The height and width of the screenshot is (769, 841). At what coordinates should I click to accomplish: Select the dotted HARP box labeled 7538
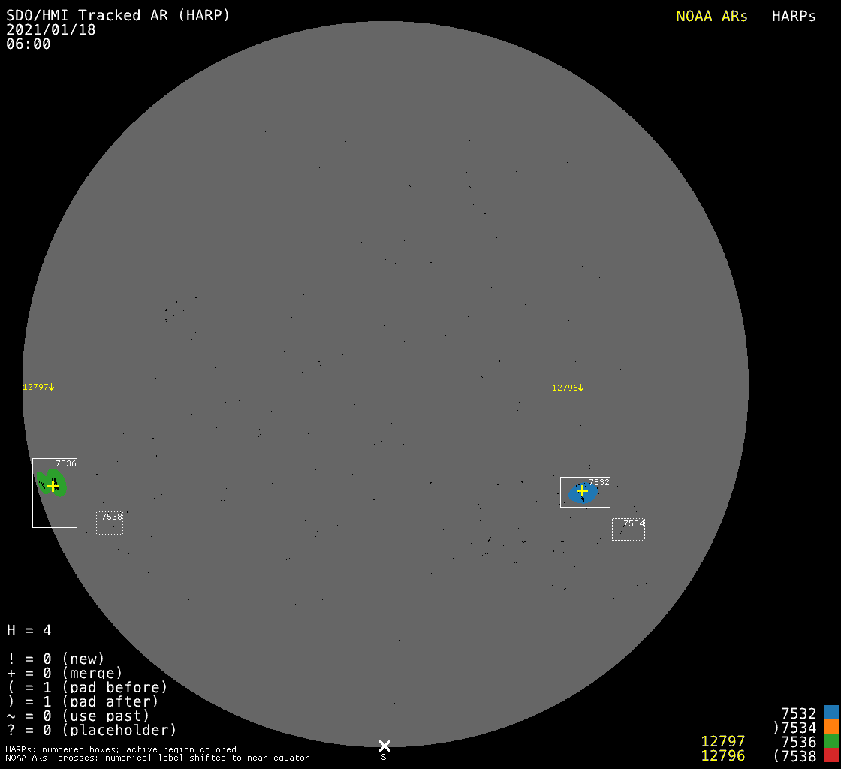coord(110,525)
